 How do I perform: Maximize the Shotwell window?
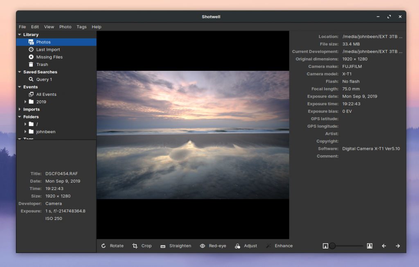[389, 17]
